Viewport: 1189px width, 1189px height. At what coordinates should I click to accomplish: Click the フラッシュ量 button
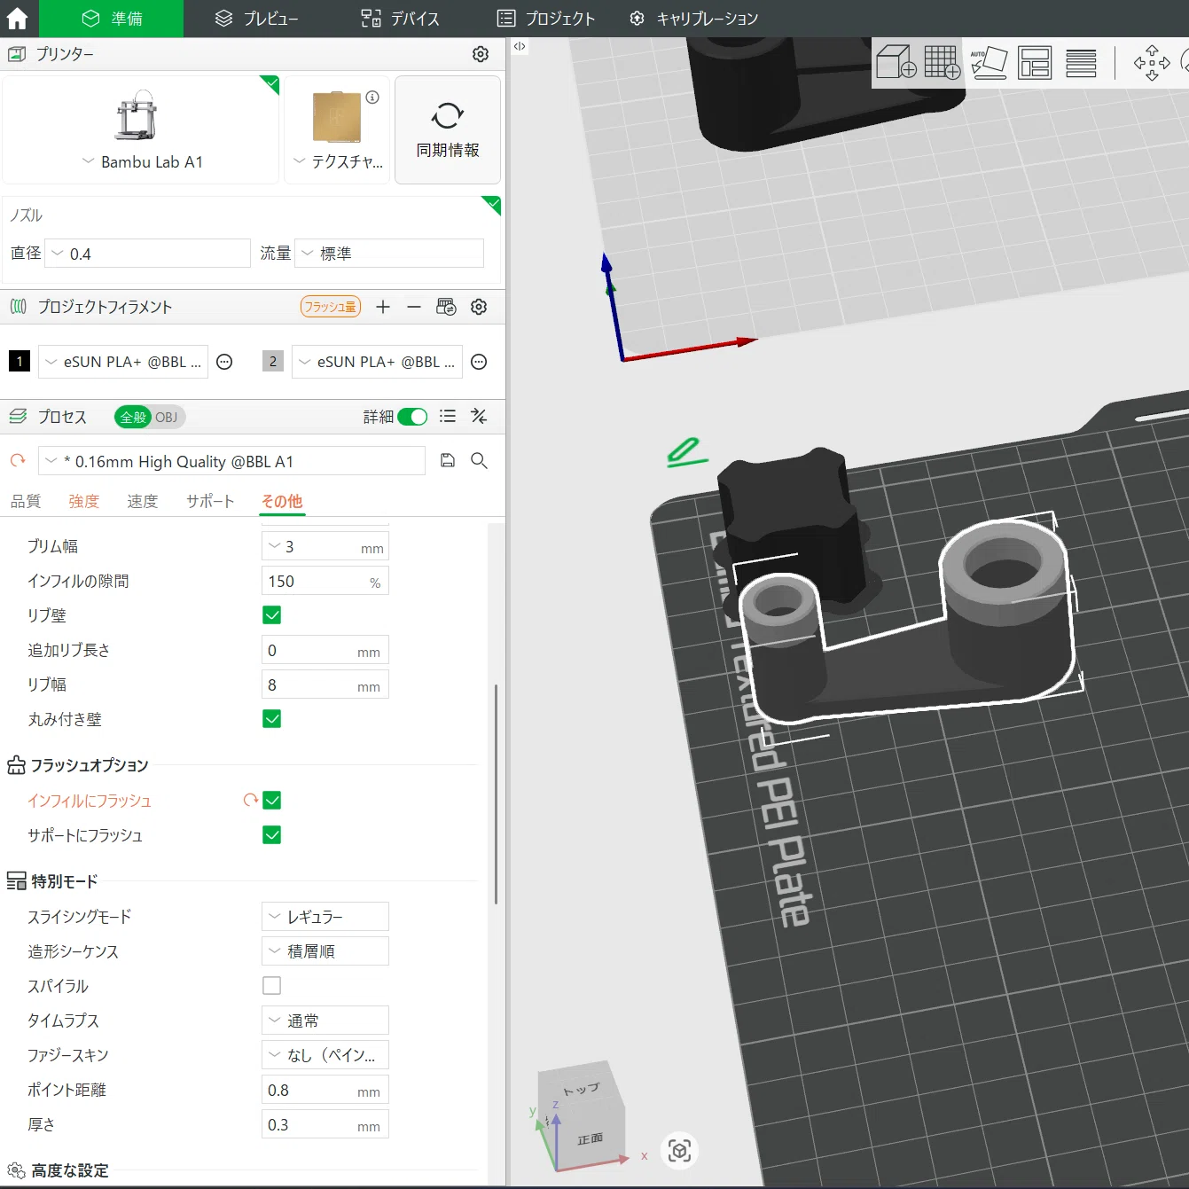tap(331, 307)
